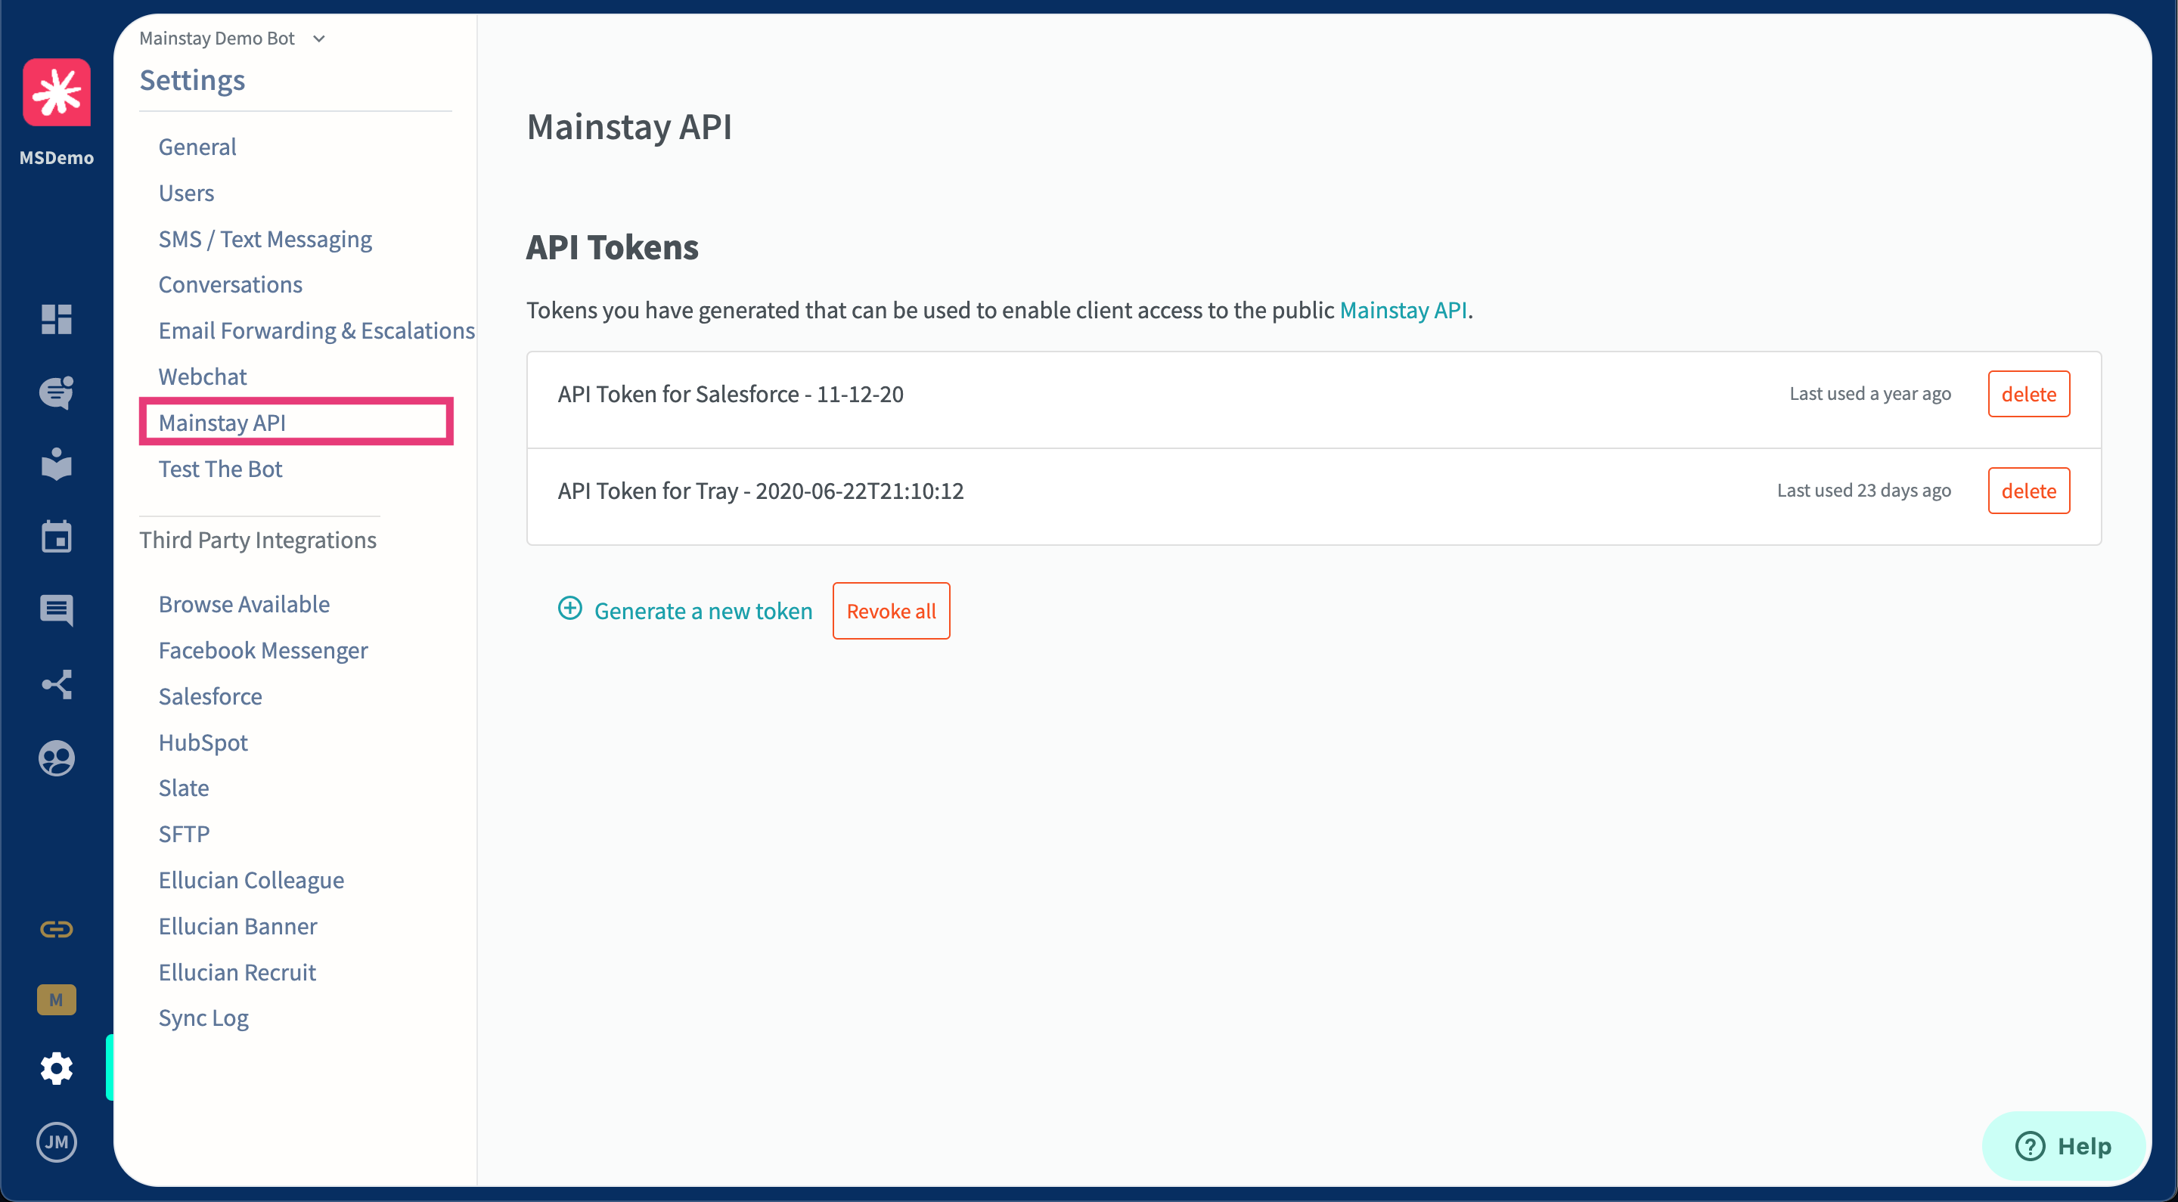
Task: Click the Third Party Integrations heading
Action: tap(258, 540)
